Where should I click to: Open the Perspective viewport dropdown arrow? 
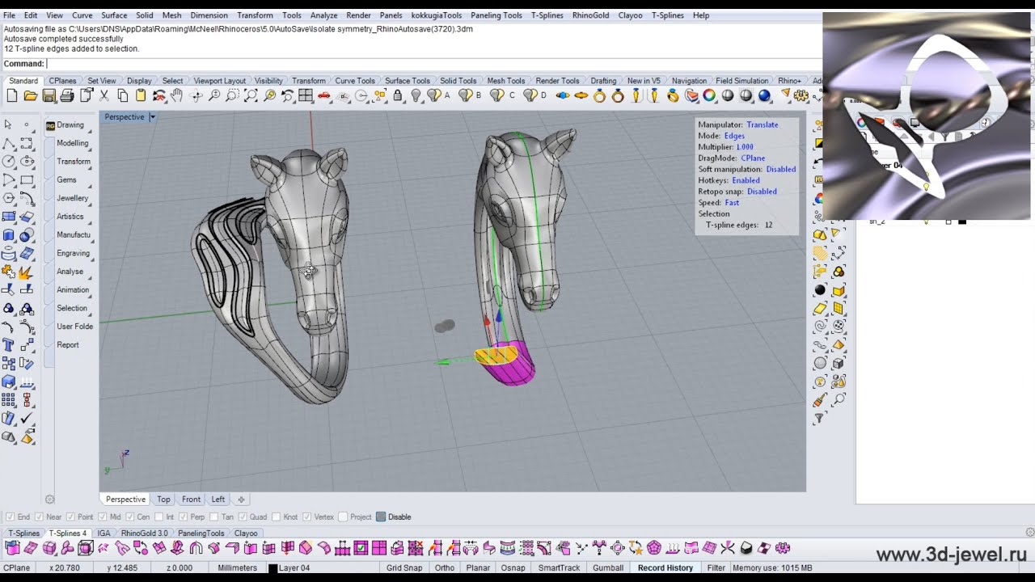click(152, 117)
